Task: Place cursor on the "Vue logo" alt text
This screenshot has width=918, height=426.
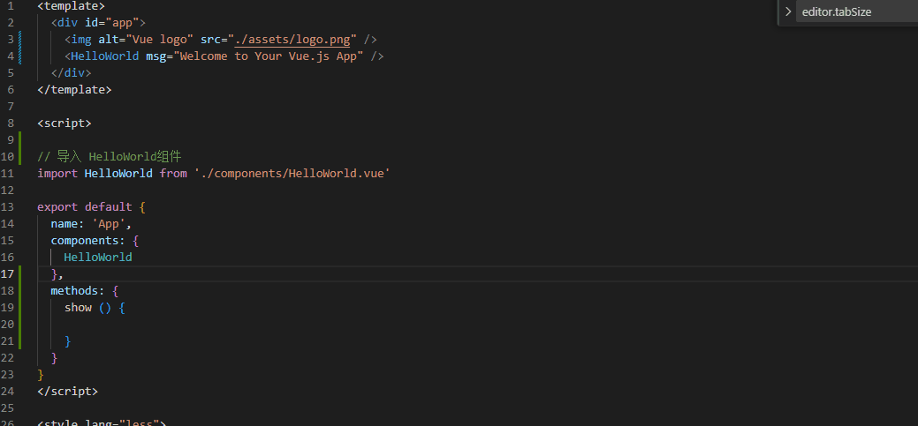Action: point(163,40)
